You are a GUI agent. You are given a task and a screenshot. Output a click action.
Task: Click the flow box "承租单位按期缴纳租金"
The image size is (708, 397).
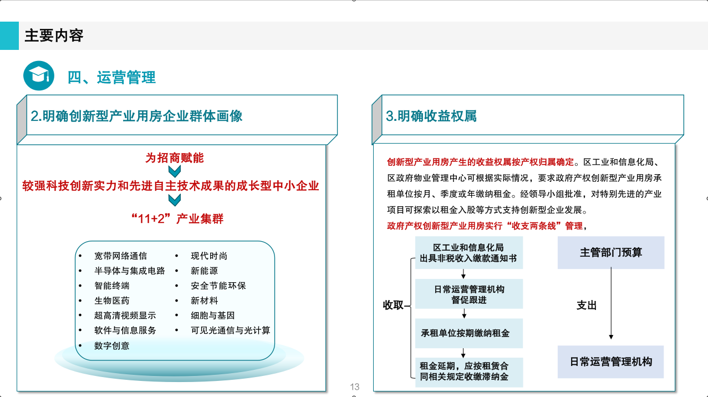coord(468,333)
